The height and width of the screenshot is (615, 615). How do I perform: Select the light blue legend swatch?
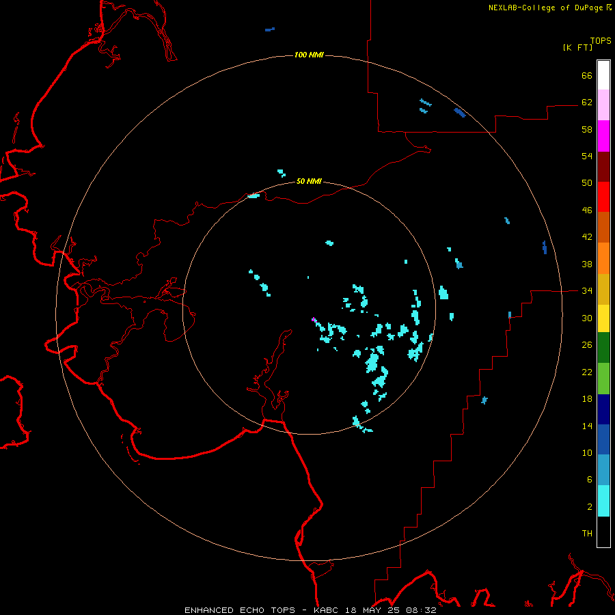pos(603,470)
